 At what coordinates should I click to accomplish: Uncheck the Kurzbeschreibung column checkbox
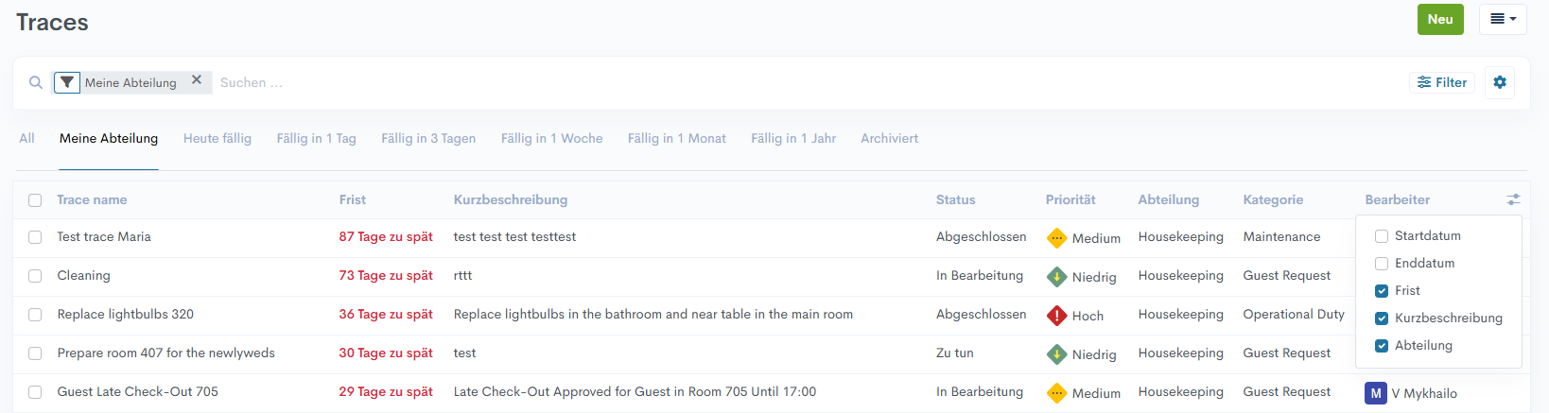1382,318
